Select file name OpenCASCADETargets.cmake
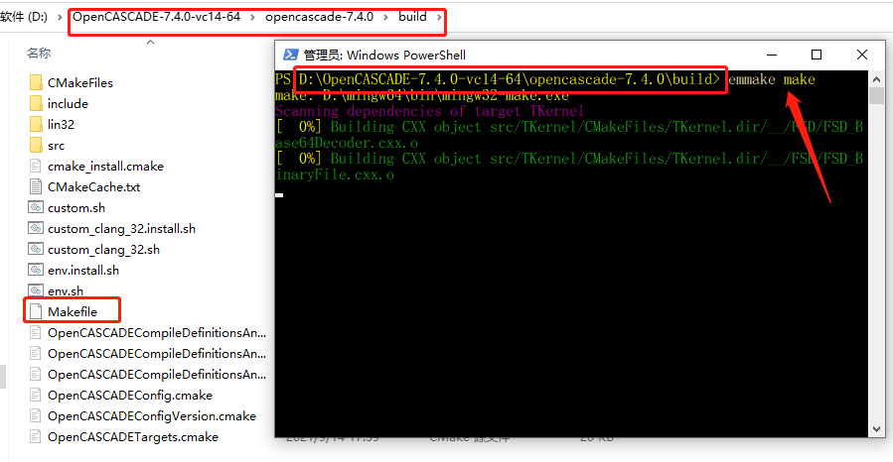The width and height of the screenshot is (893, 462). [x=133, y=436]
